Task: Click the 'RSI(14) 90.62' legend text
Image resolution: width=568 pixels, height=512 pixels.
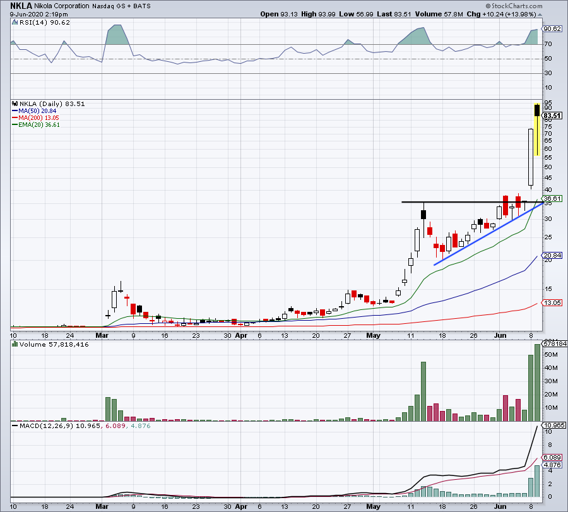Action: pos(45,23)
